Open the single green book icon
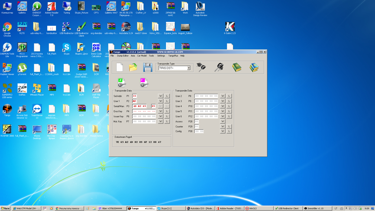This screenshot has width=375, height=211. tap(237, 67)
